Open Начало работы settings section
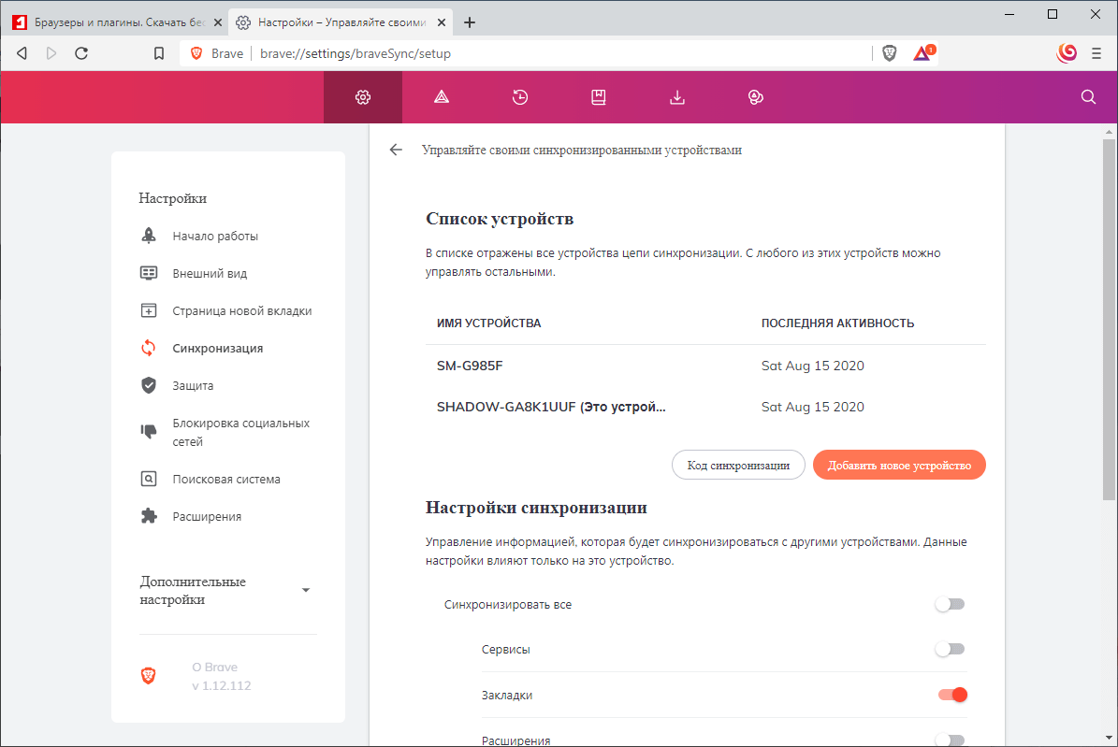Viewport: 1118px width, 747px height. [215, 236]
